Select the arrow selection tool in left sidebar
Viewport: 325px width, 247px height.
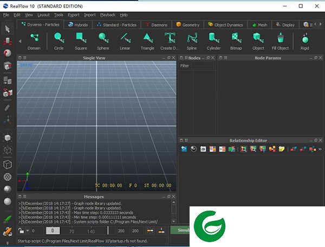pos(8,29)
